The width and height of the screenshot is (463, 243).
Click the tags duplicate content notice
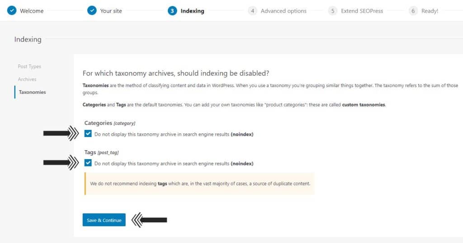[199, 183]
